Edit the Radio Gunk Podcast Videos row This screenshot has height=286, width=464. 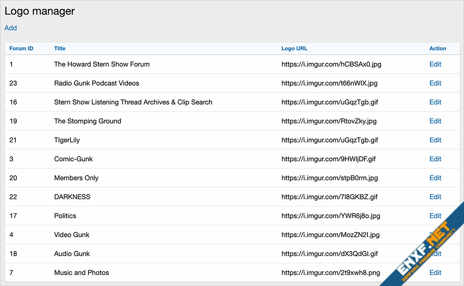tap(435, 83)
